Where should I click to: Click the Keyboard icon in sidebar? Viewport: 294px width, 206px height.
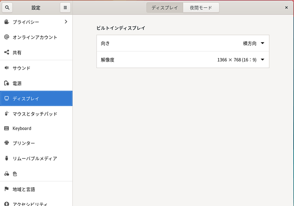(x=6, y=128)
